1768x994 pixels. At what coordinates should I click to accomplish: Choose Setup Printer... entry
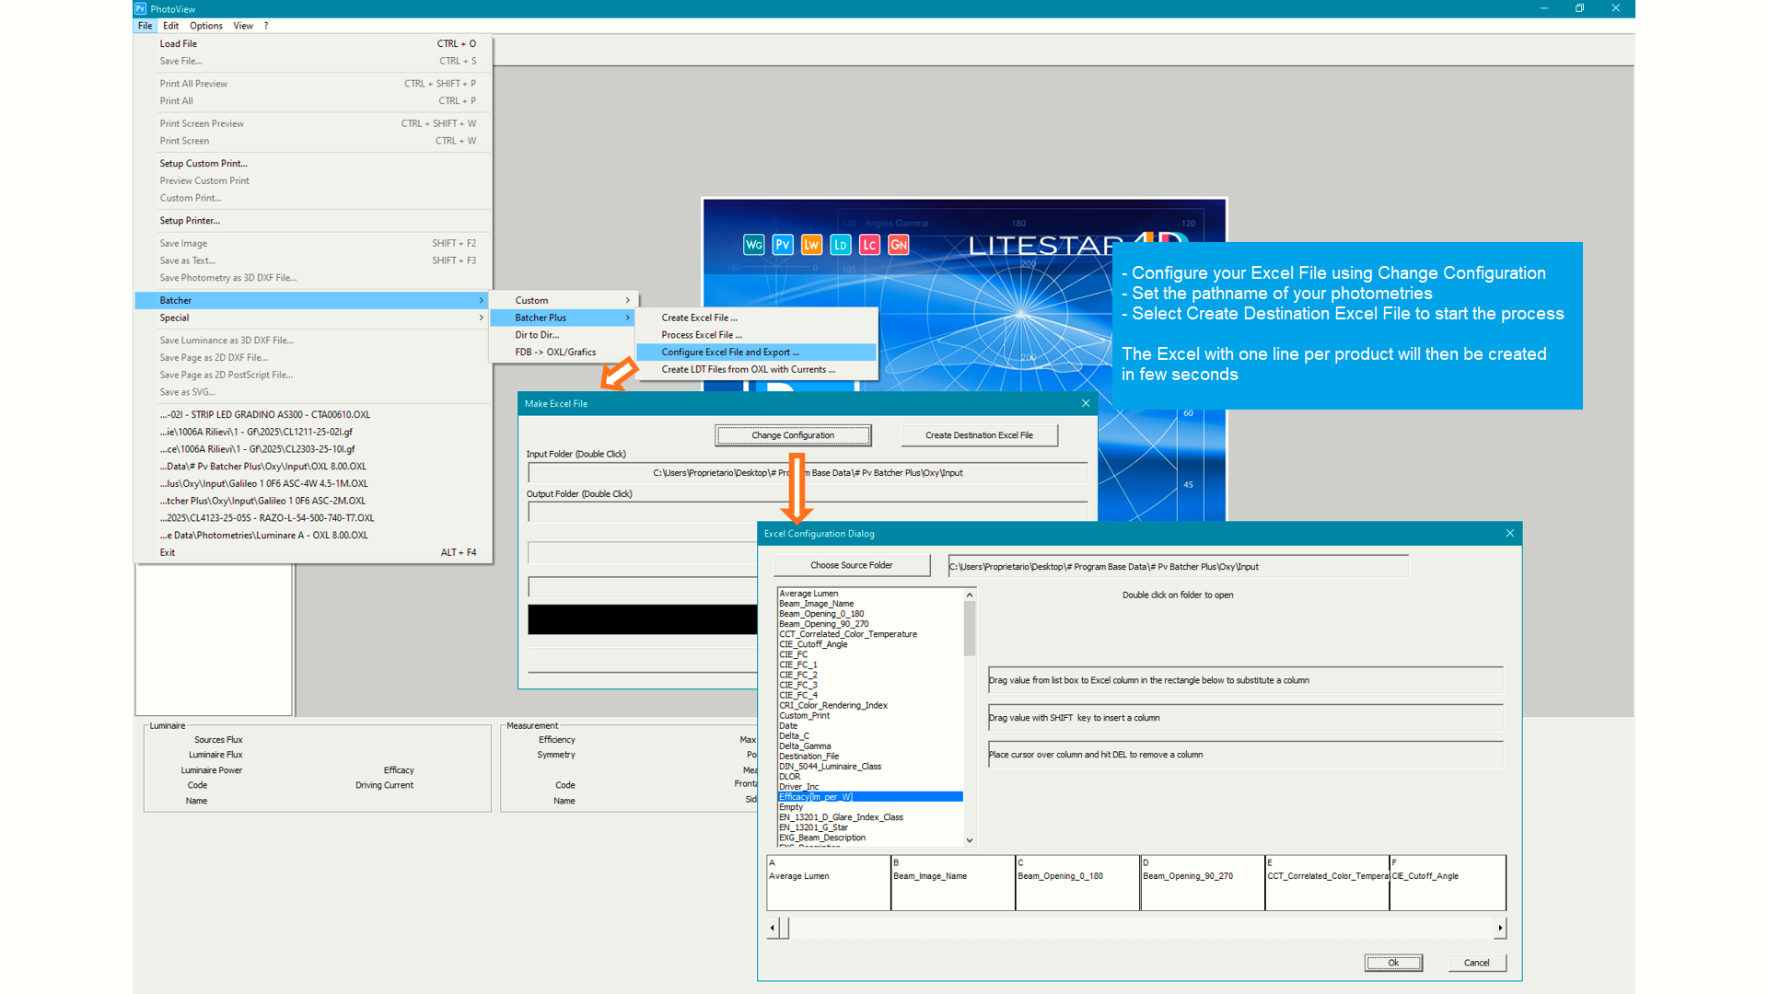(313, 221)
